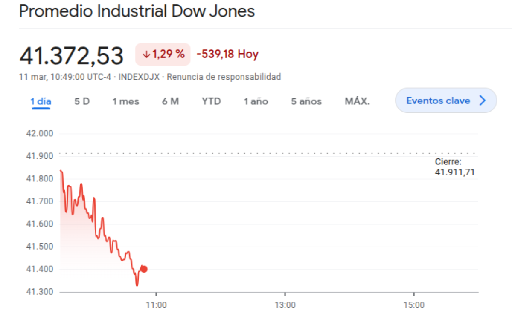Select the 6 M time range
The width and height of the screenshot is (512, 313).
[x=170, y=101]
